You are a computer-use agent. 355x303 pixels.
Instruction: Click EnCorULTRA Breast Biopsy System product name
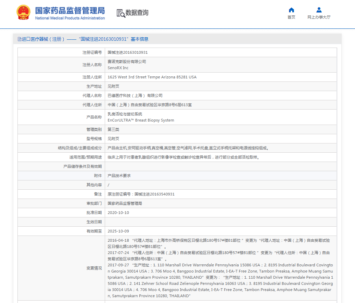pyautogui.click(x=141, y=120)
